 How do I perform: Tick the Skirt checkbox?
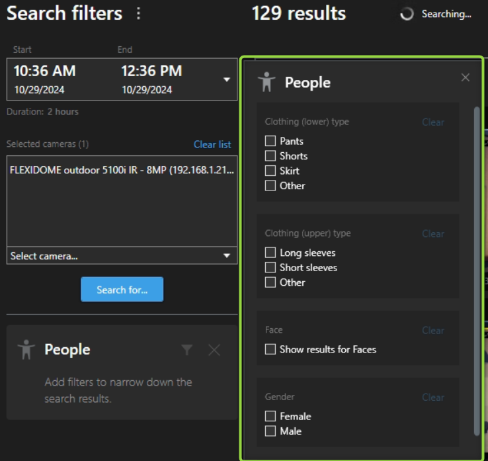coord(270,171)
